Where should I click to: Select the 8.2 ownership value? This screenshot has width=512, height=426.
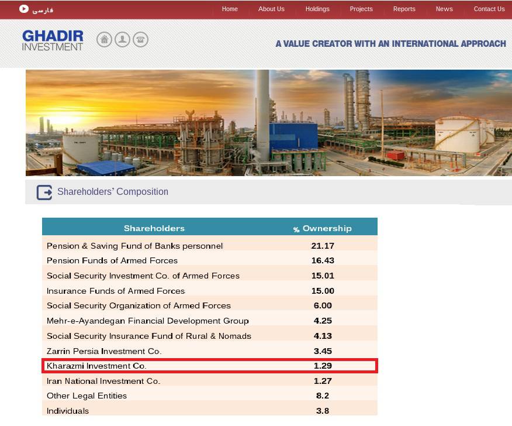(x=323, y=396)
